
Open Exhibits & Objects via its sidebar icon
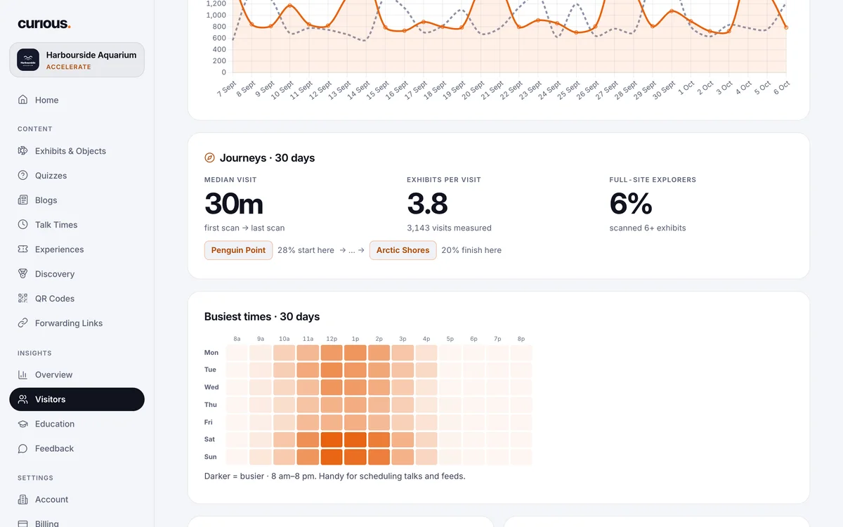(x=23, y=151)
